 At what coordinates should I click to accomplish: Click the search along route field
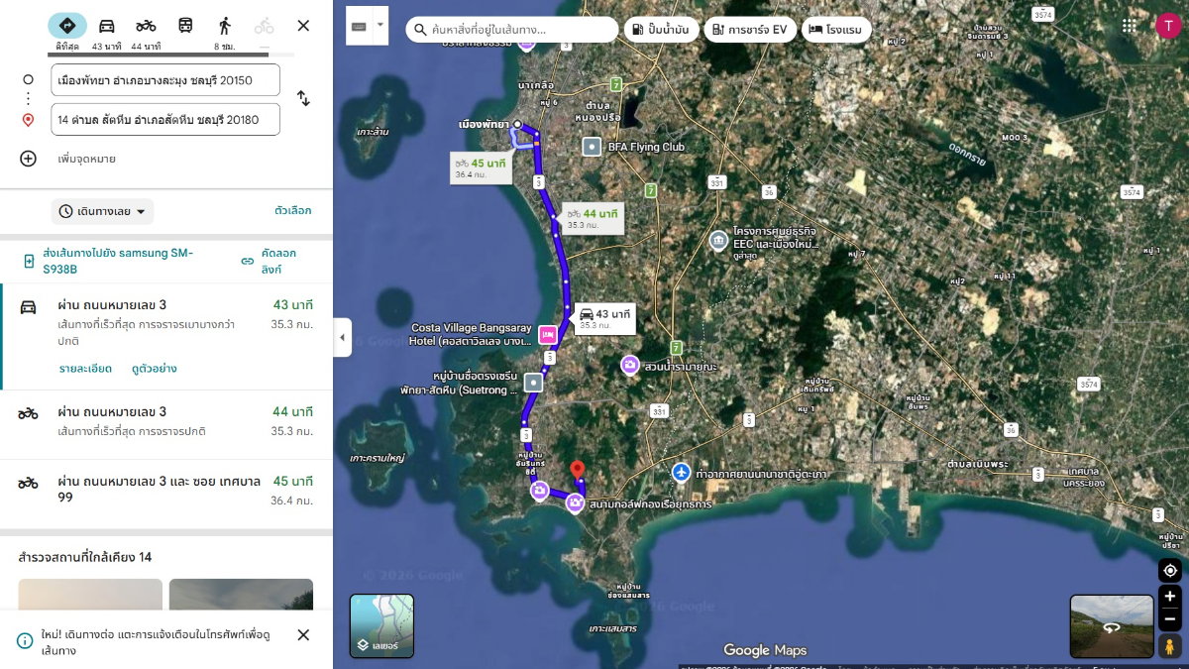click(x=511, y=30)
